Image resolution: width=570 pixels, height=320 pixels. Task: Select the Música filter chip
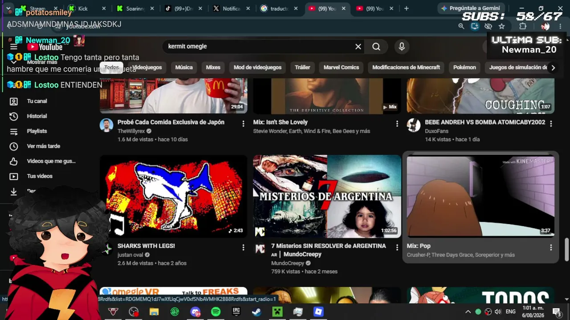pyautogui.click(x=184, y=68)
